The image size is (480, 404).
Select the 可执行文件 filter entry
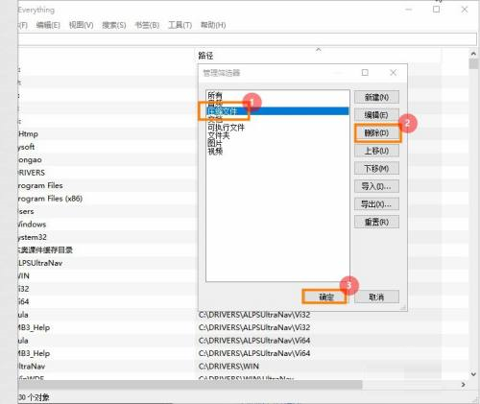tap(226, 128)
